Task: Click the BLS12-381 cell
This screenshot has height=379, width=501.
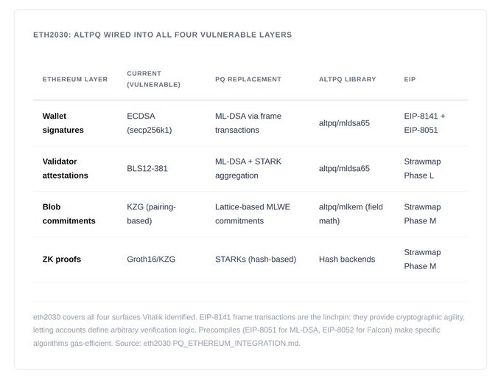Action: click(147, 168)
